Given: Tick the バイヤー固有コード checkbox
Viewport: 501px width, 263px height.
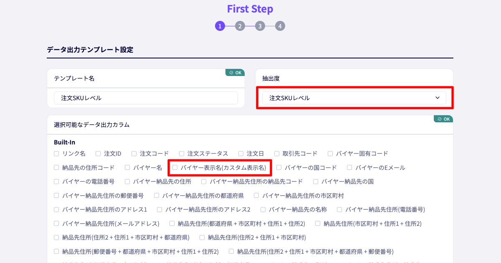Looking at the screenshot, I should [x=330, y=154].
